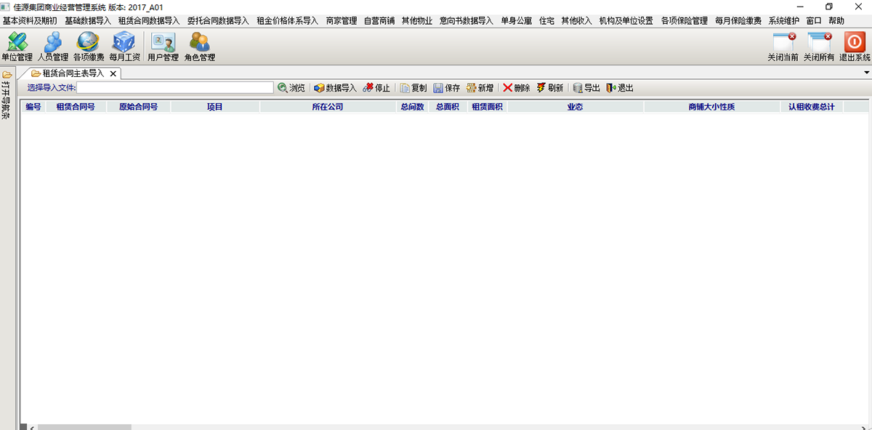Image resolution: width=872 pixels, height=430 pixels.
Task: Open 单位管理 from the main toolbar
Action: tap(17, 46)
